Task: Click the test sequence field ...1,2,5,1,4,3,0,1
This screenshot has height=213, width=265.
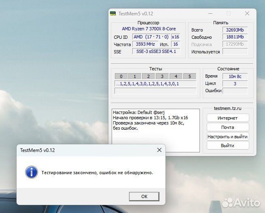Action: pyautogui.click(x=155, y=84)
